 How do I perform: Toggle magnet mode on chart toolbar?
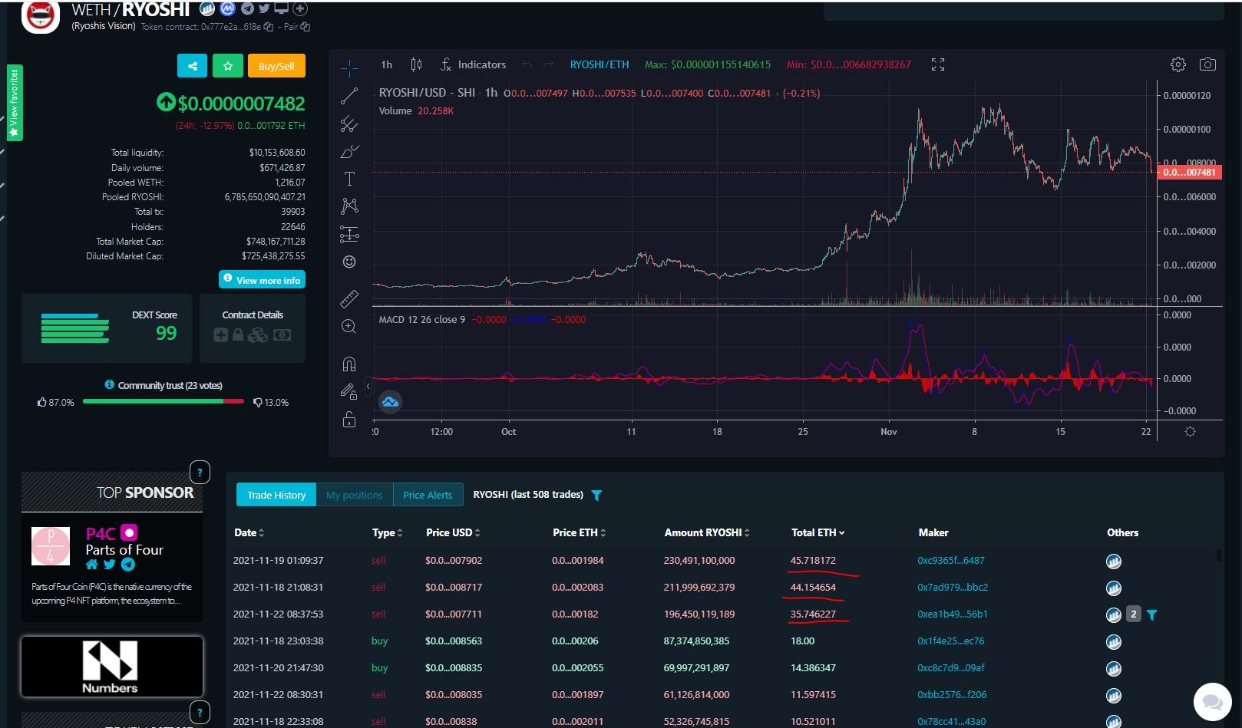click(349, 364)
